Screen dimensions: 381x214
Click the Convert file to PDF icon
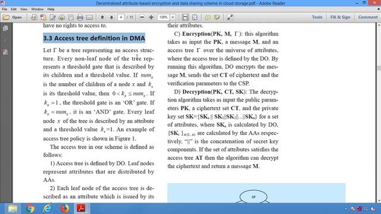pos(34,17)
